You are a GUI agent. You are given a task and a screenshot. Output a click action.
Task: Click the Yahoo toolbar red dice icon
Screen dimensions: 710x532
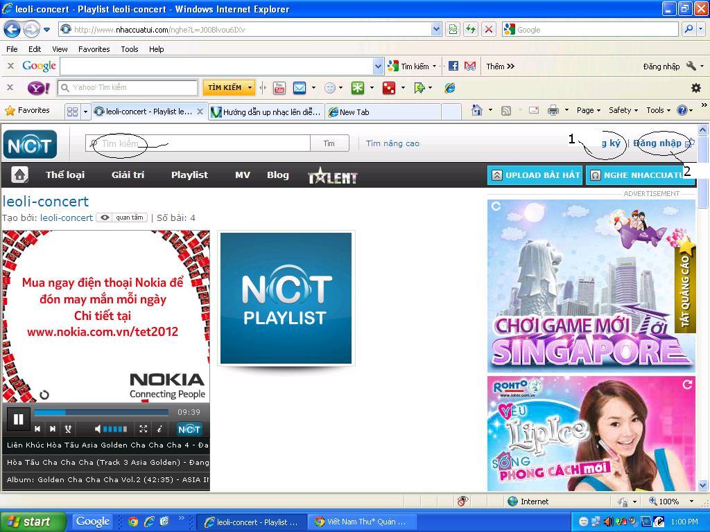(388, 88)
